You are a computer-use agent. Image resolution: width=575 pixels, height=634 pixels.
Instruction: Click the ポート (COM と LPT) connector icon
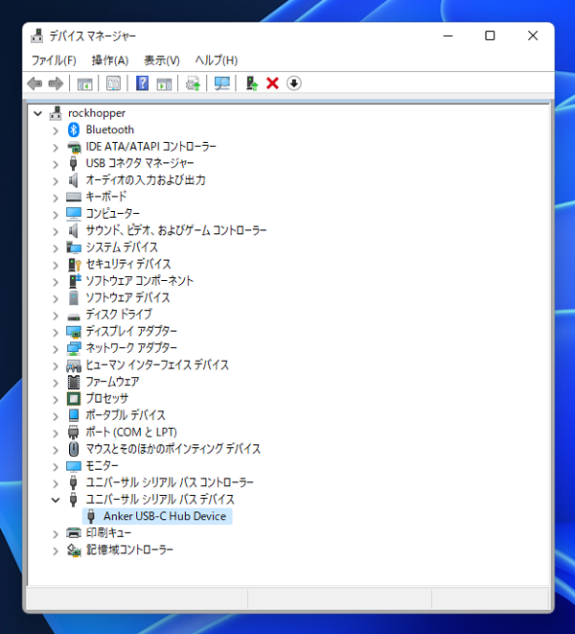coord(73,433)
